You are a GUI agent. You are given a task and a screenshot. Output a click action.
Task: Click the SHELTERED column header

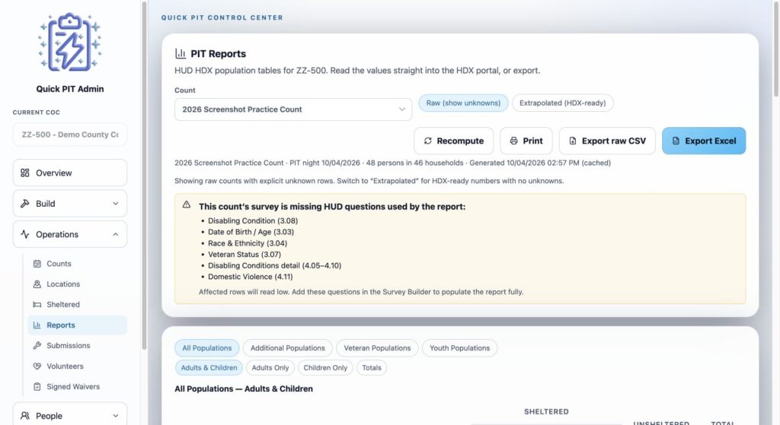click(546, 411)
